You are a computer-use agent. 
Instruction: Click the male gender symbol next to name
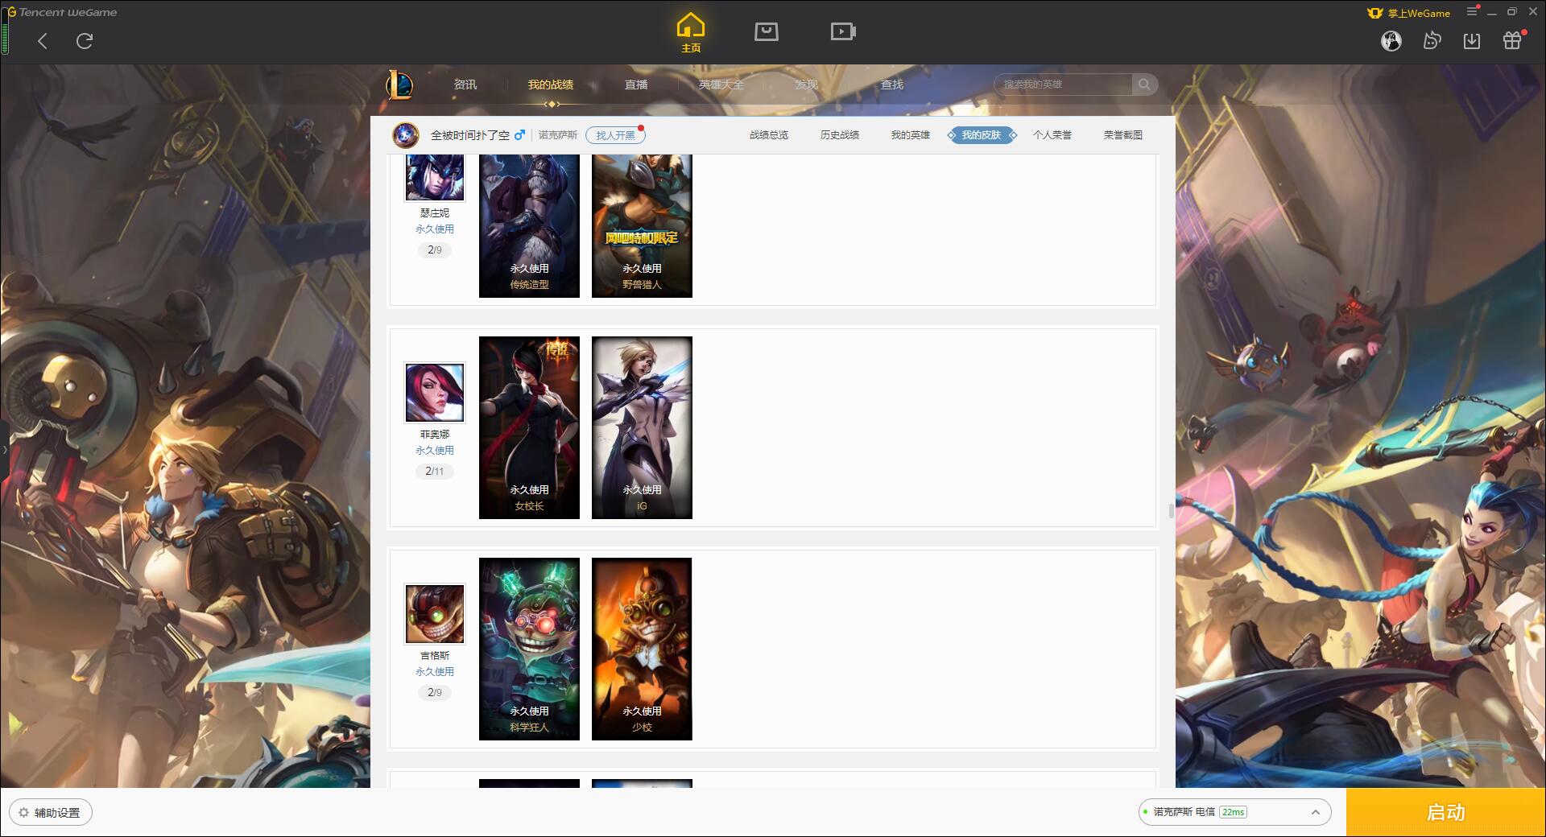pos(519,134)
